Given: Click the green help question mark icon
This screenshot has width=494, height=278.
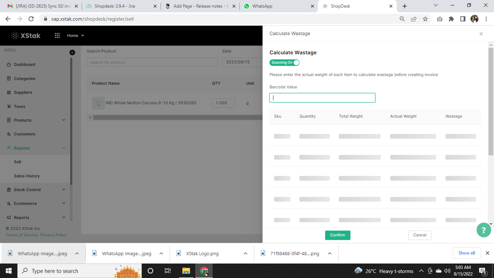Looking at the screenshot, I should pos(484,230).
